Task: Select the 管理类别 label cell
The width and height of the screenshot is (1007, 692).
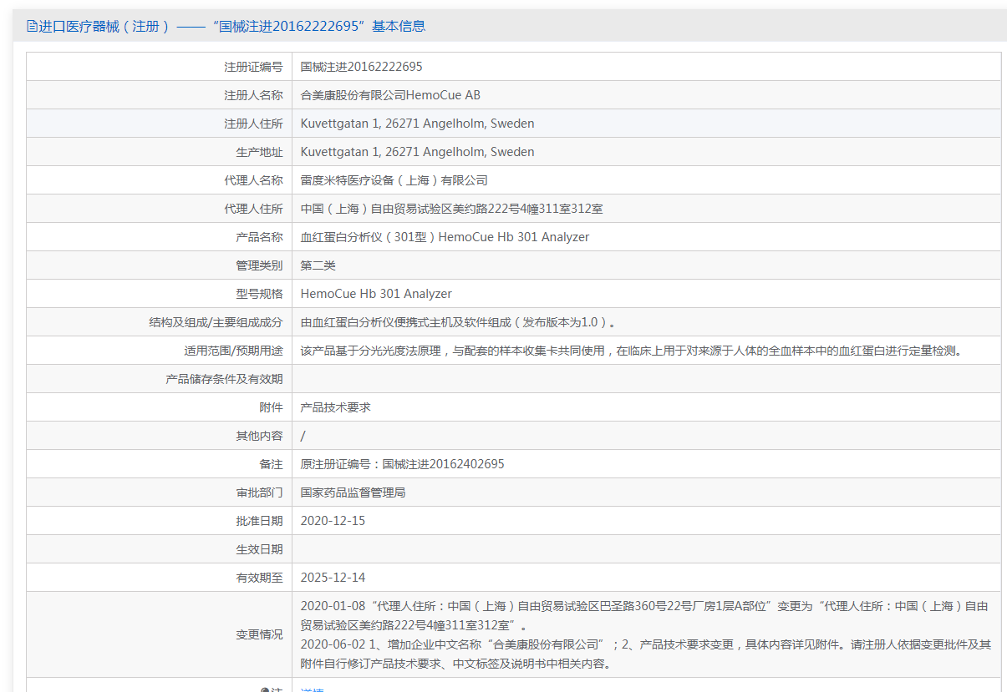Action: 159,265
